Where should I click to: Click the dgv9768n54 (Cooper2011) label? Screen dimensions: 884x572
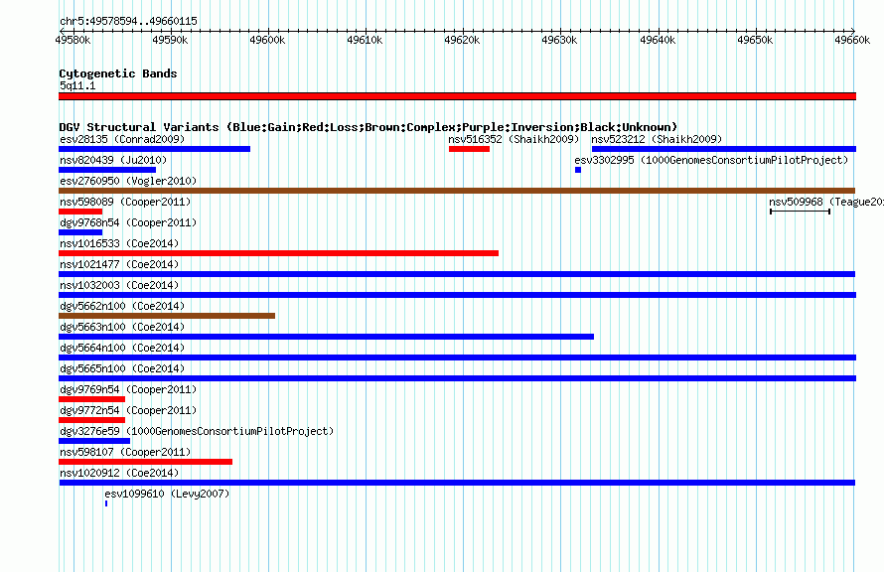128,222
